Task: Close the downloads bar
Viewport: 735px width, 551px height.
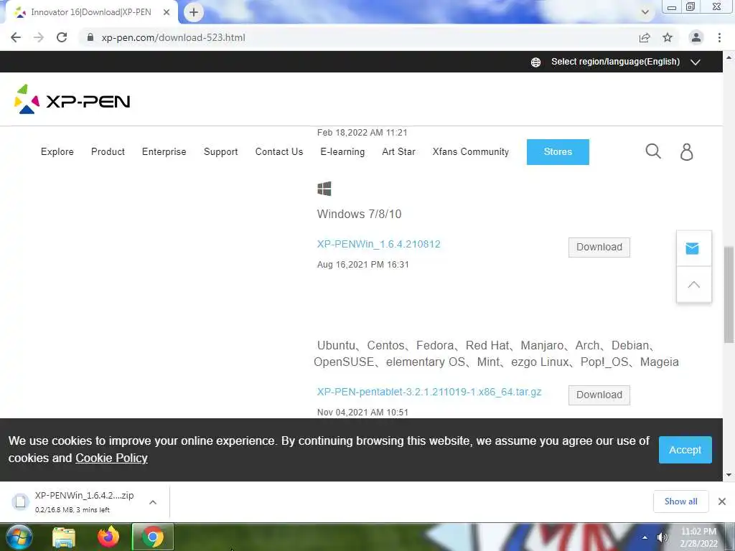Action: click(722, 501)
